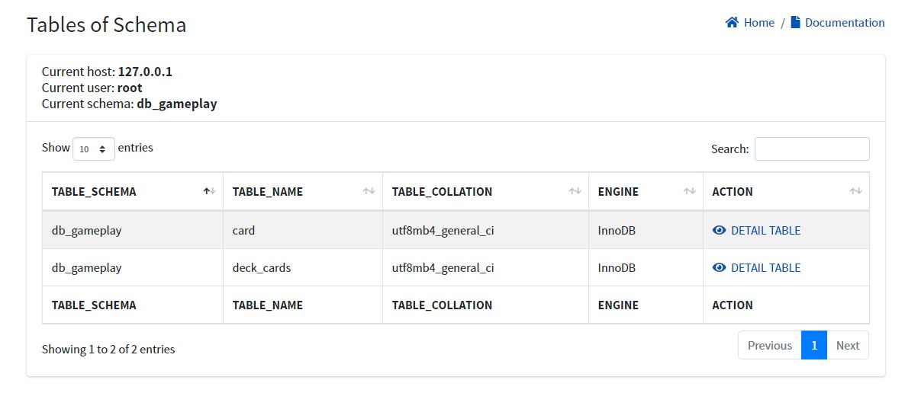Click the Search input field

(x=812, y=149)
